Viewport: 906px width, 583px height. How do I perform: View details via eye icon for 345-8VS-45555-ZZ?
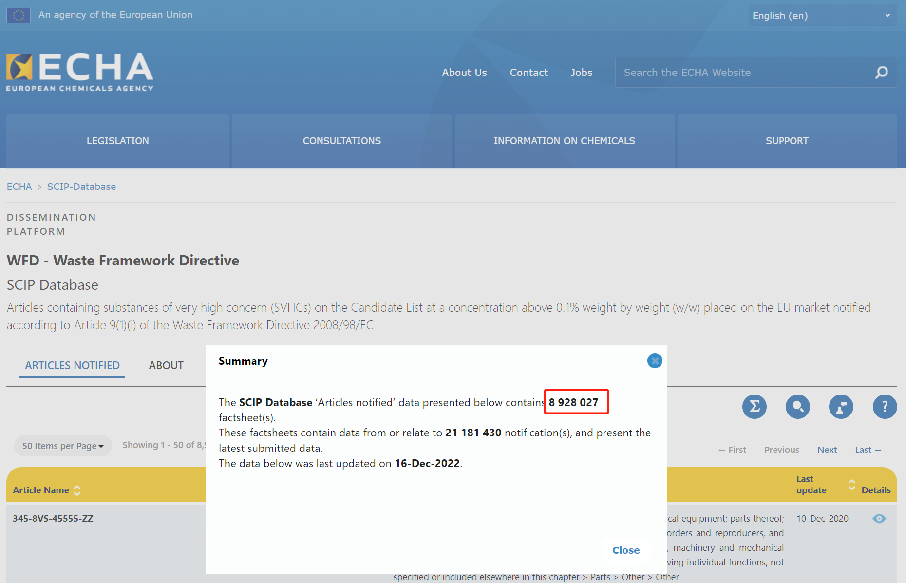pyautogui.click(x=879, y=519)
